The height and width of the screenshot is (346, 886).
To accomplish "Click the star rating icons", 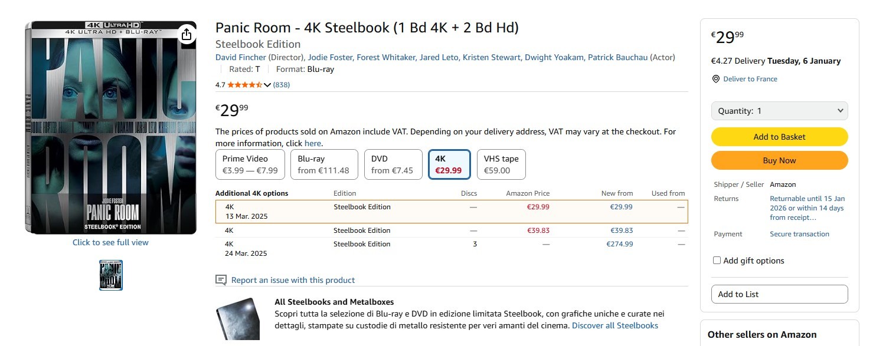I will (x=244, y=85).
